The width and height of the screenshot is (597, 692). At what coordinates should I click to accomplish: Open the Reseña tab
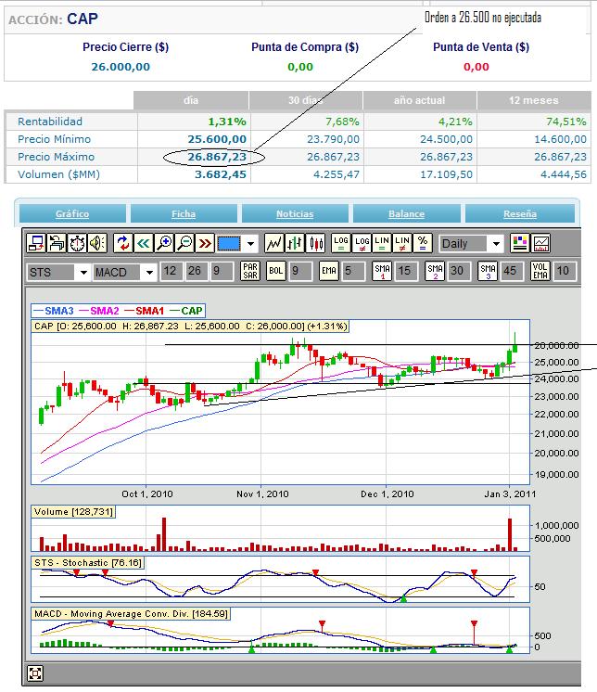tap(520, 213)
